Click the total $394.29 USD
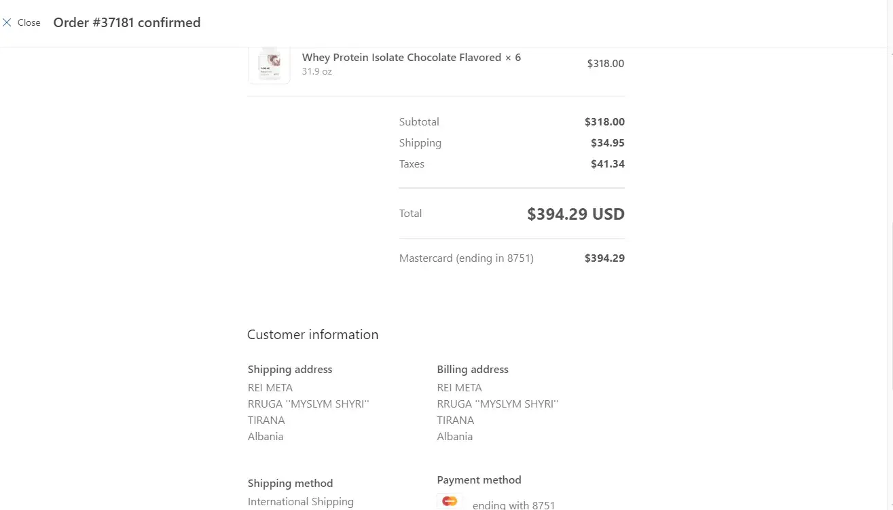 point(575,214)
